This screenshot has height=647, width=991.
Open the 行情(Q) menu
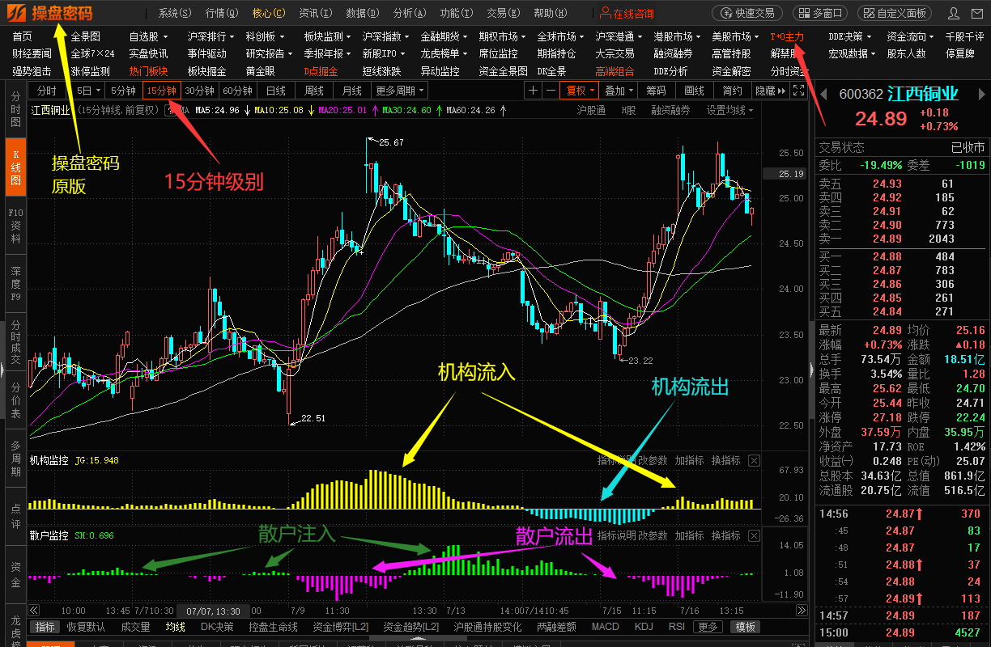(222, 13)
